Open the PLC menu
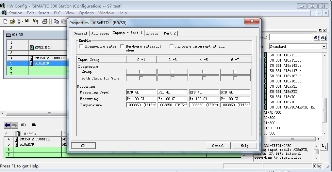This screenshot has width=332, height=172. pos(57,13)
